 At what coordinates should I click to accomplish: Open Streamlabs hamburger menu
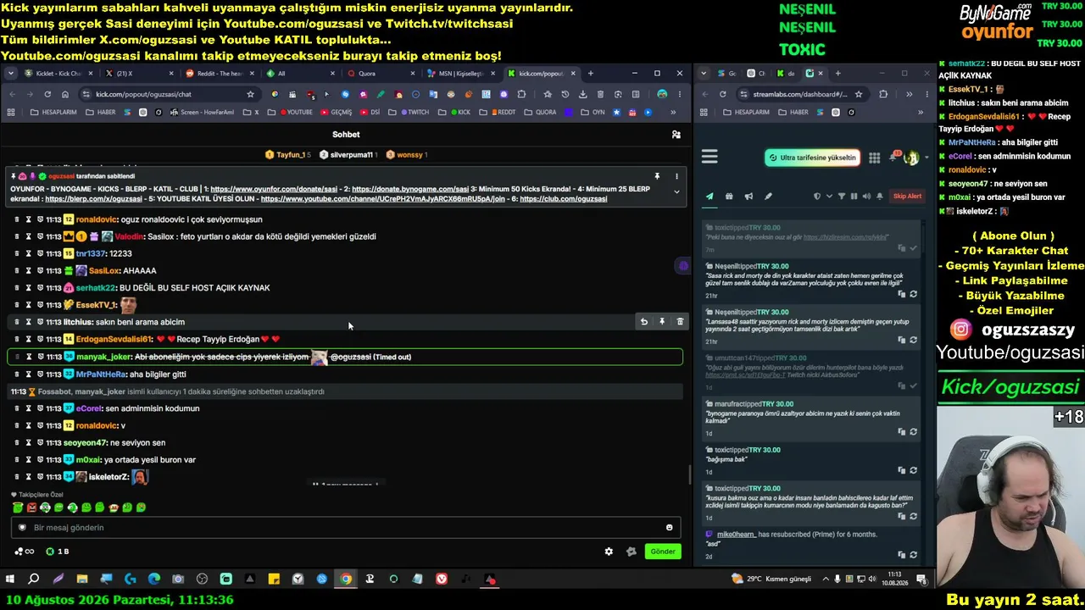[x=709, y=157]
